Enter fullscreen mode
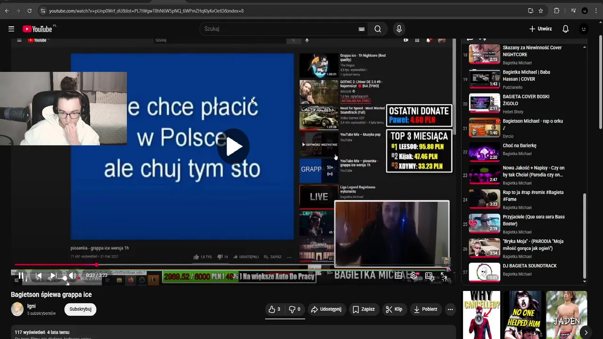This screenshot has width=603, height=339. point(444,276)
